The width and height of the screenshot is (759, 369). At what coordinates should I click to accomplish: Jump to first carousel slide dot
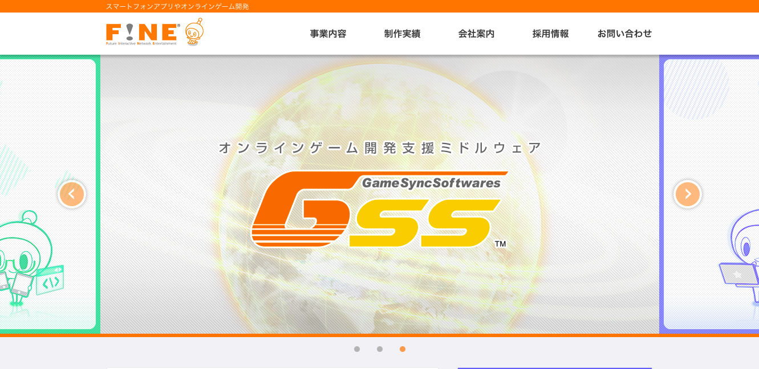[357, 349]
